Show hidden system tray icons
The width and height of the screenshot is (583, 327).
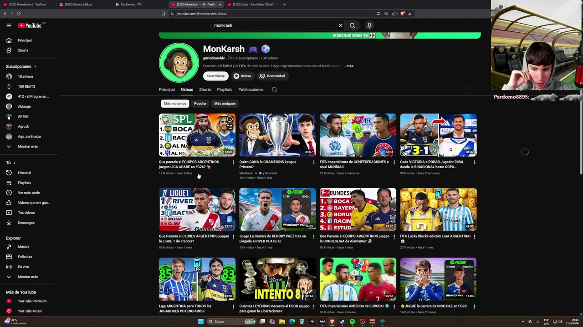pos(523,322)
